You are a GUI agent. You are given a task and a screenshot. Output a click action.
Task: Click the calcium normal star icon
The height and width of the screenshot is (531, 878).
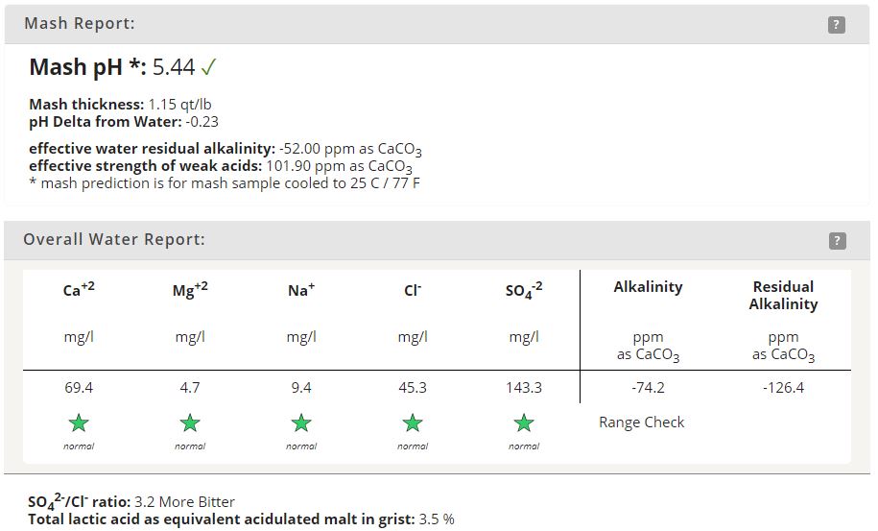pos(79,422)
